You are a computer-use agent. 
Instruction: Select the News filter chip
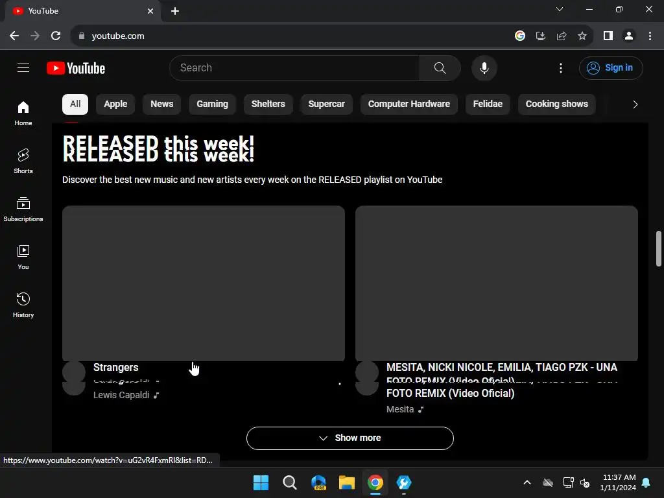161,104
